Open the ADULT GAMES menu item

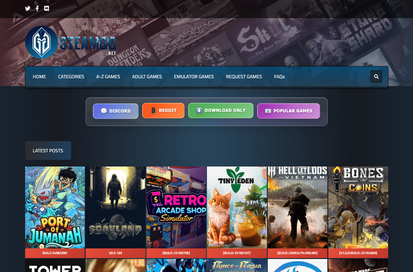click(147, 77)
